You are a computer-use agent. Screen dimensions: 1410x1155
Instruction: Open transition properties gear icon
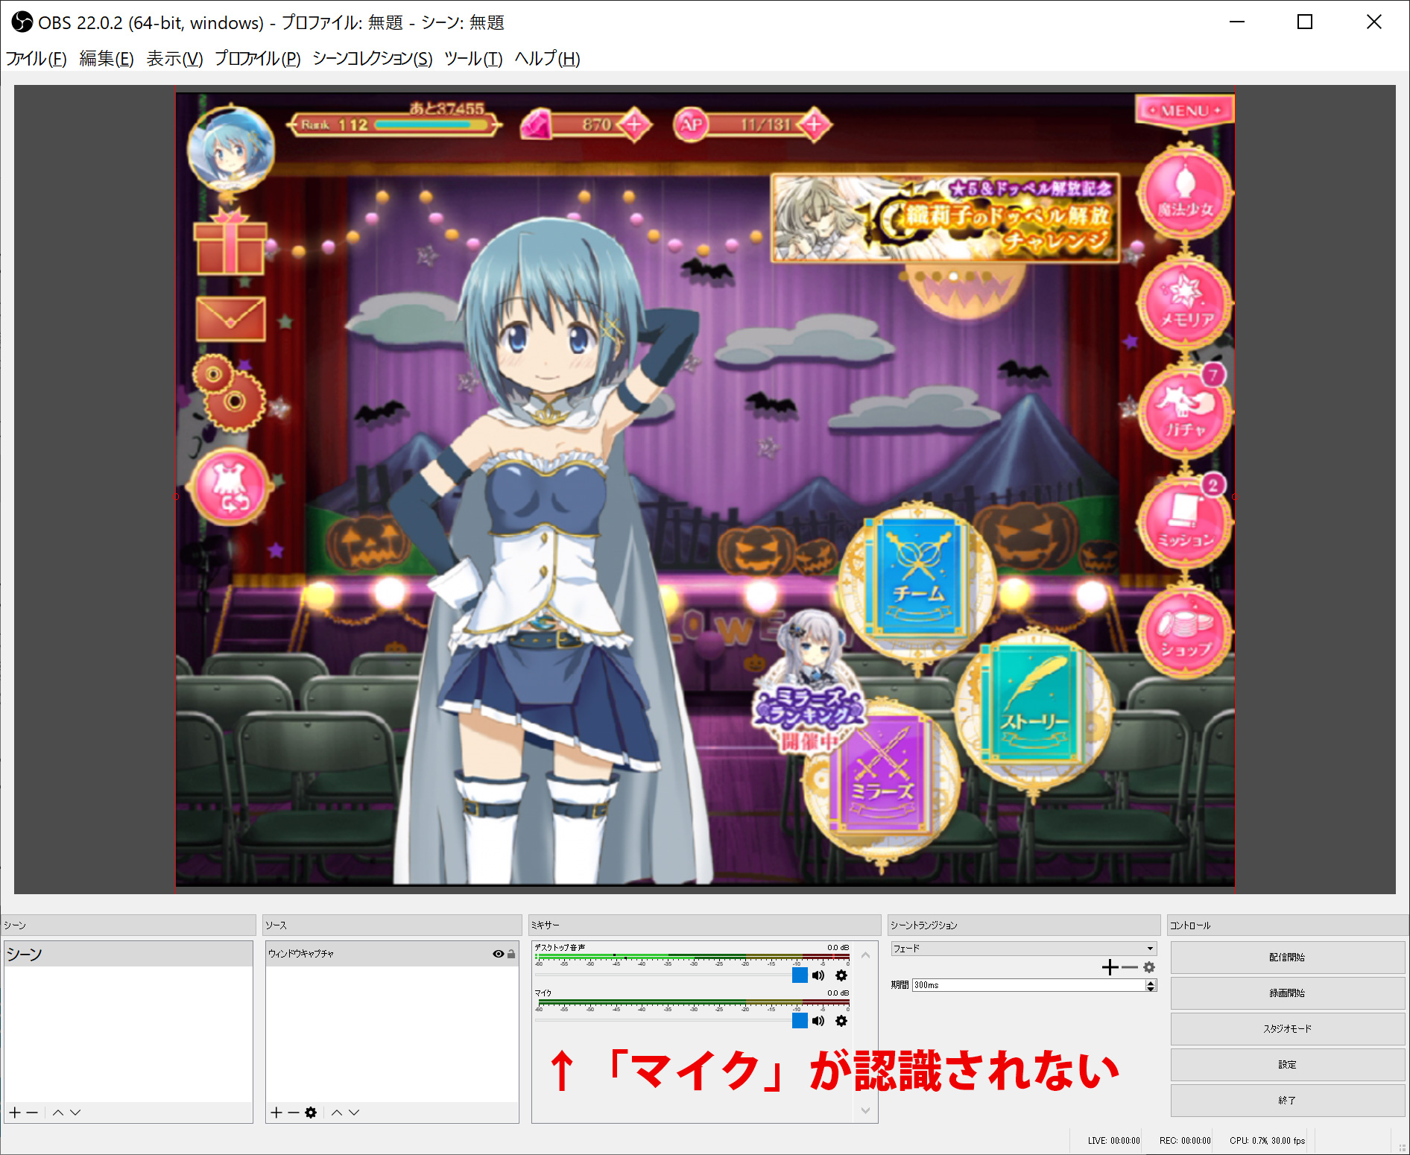pyautogui.click(x=1149, y=967)
